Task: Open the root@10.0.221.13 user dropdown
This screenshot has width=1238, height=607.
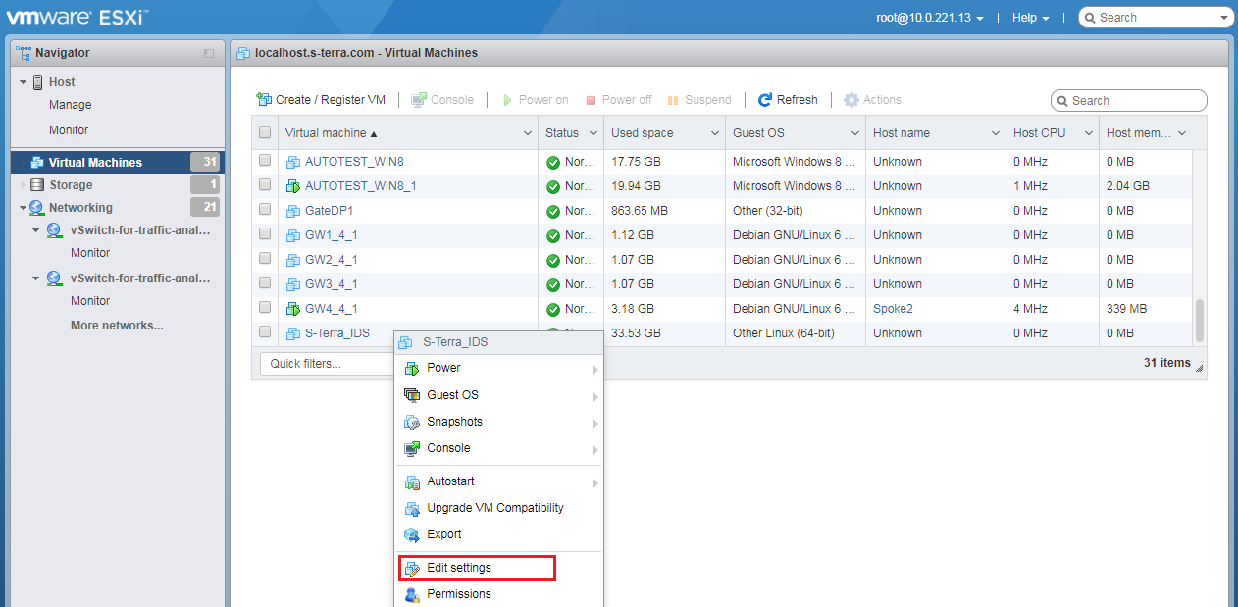Action: [930, 18]
